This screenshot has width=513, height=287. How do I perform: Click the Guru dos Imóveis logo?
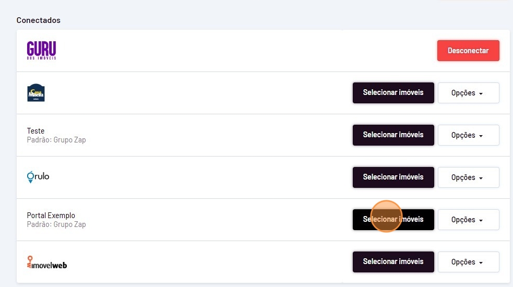tap(41, 51)
